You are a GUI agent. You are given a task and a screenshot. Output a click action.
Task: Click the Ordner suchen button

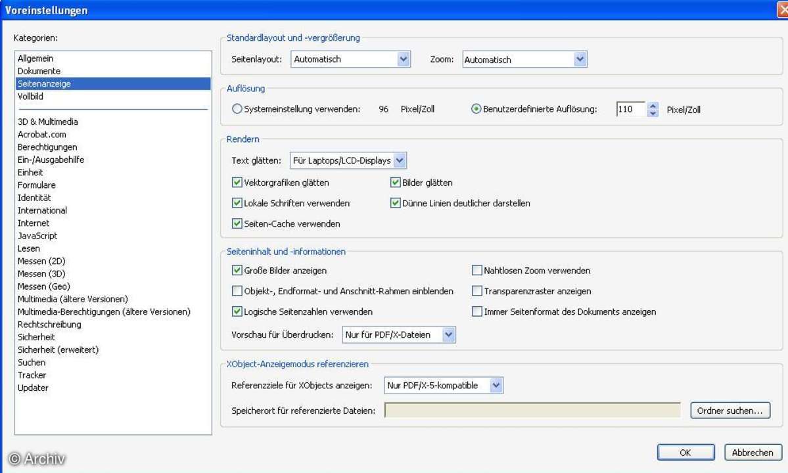[730, 411]
